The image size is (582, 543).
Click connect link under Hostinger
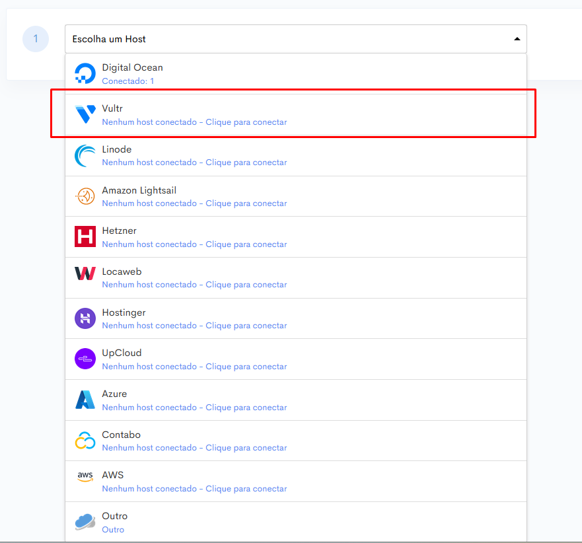tap(194, 325)
